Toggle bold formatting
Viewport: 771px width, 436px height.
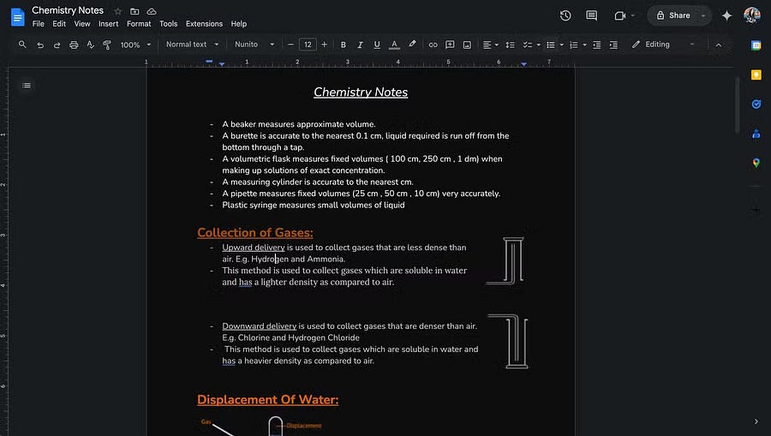click(x=344, y=45)
